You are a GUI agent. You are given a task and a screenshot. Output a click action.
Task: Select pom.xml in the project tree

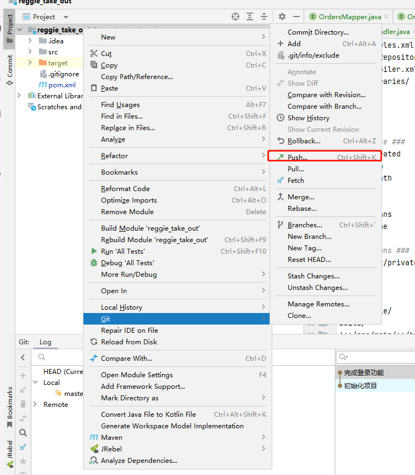click(x=57, y=85)
